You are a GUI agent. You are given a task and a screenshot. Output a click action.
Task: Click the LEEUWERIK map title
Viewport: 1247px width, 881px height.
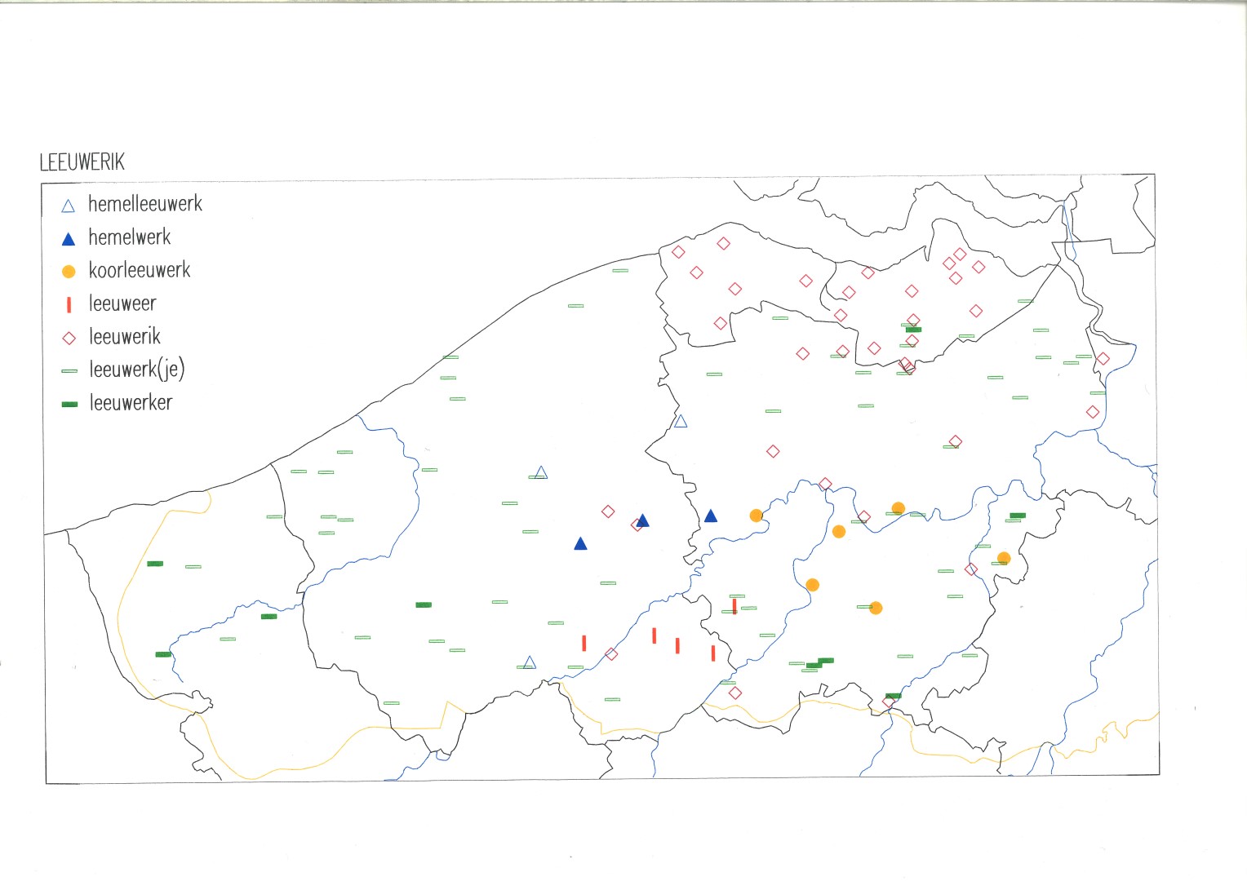[82, 162]
